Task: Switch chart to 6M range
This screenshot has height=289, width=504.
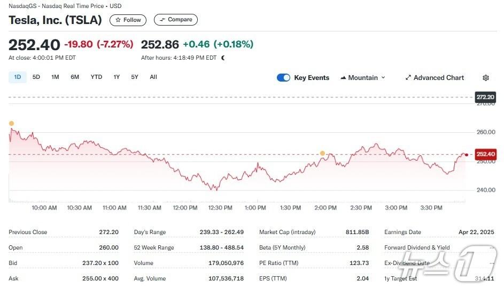Action: (75, 77)
